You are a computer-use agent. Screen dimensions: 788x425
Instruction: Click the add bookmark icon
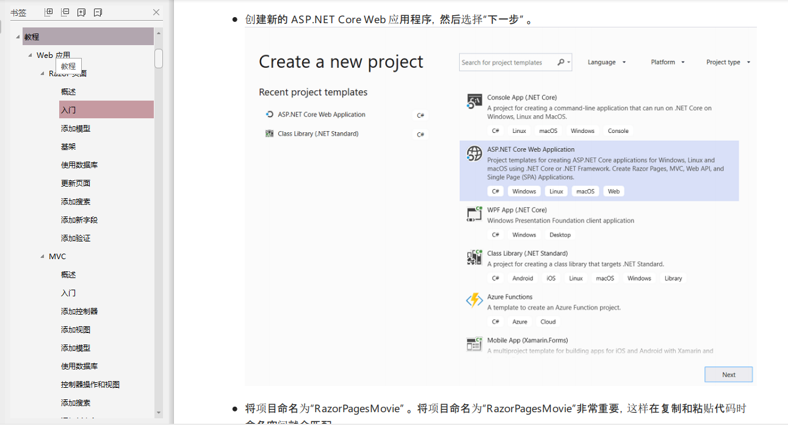[81, 12]
